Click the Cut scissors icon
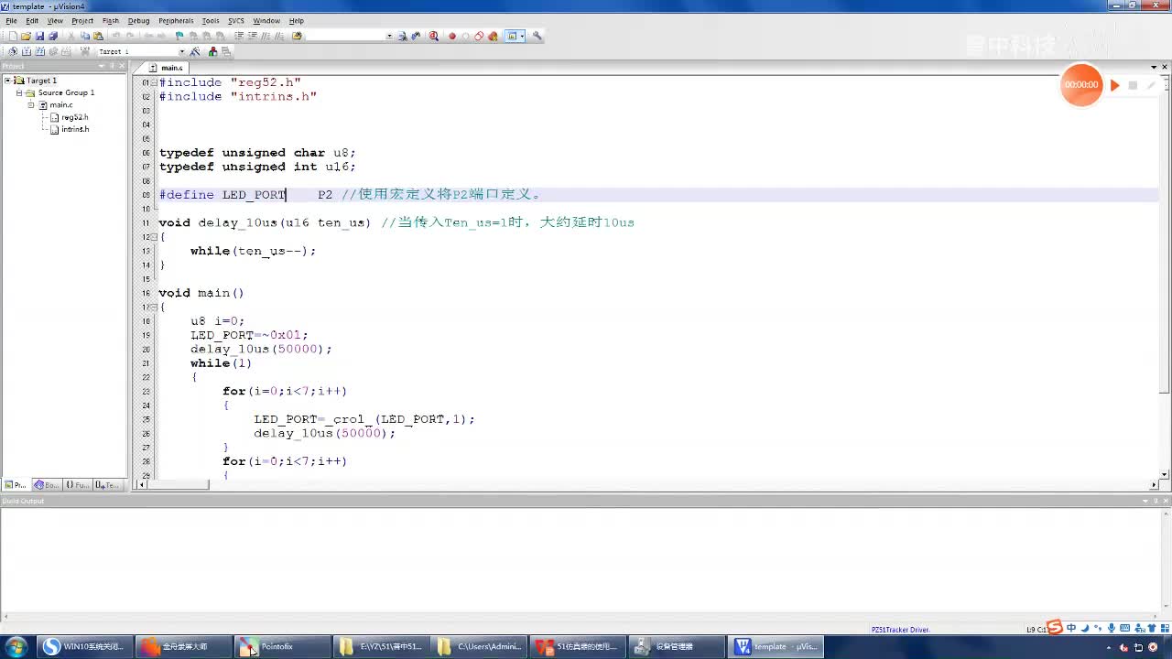 point(71,37)
